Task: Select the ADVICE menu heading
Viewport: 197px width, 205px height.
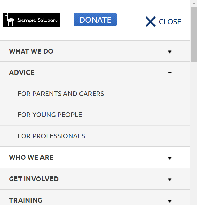Action: point(22,72)
